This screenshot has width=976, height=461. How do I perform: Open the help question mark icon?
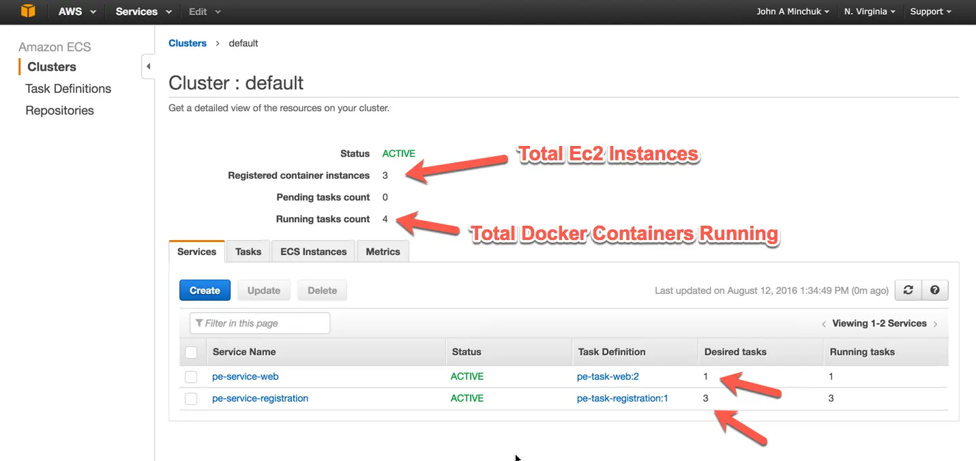934,290
